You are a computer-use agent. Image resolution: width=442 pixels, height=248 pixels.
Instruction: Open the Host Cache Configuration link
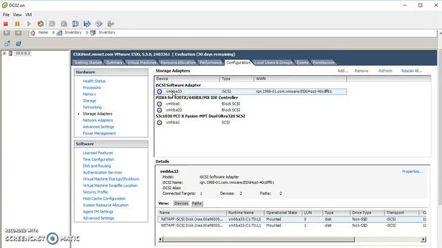click(104, 199)
